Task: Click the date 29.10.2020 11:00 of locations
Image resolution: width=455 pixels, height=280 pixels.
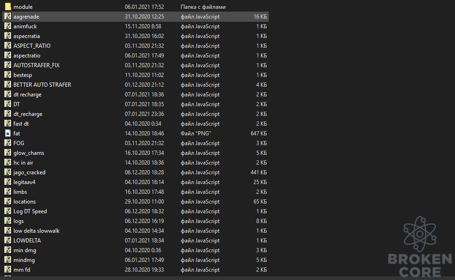Action: (x=144, y=202)
